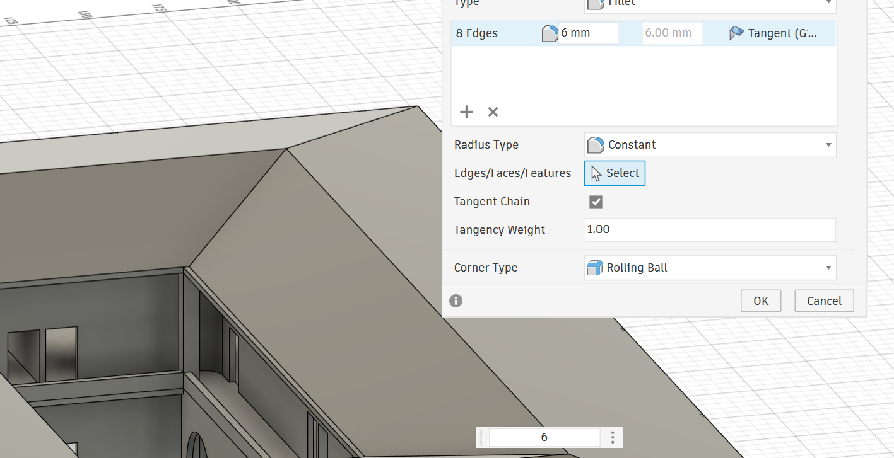Open options menu beside the value 6 box

[613, 437]
